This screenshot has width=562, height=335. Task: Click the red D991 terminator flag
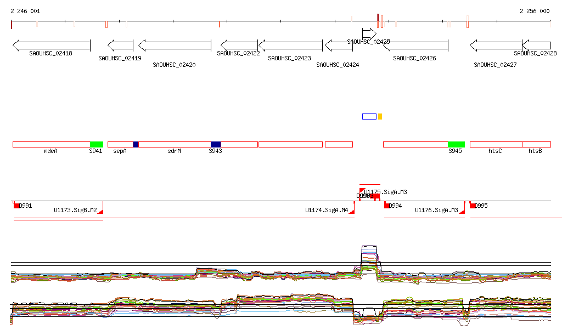pyautogui.click(x=16, y=206)
